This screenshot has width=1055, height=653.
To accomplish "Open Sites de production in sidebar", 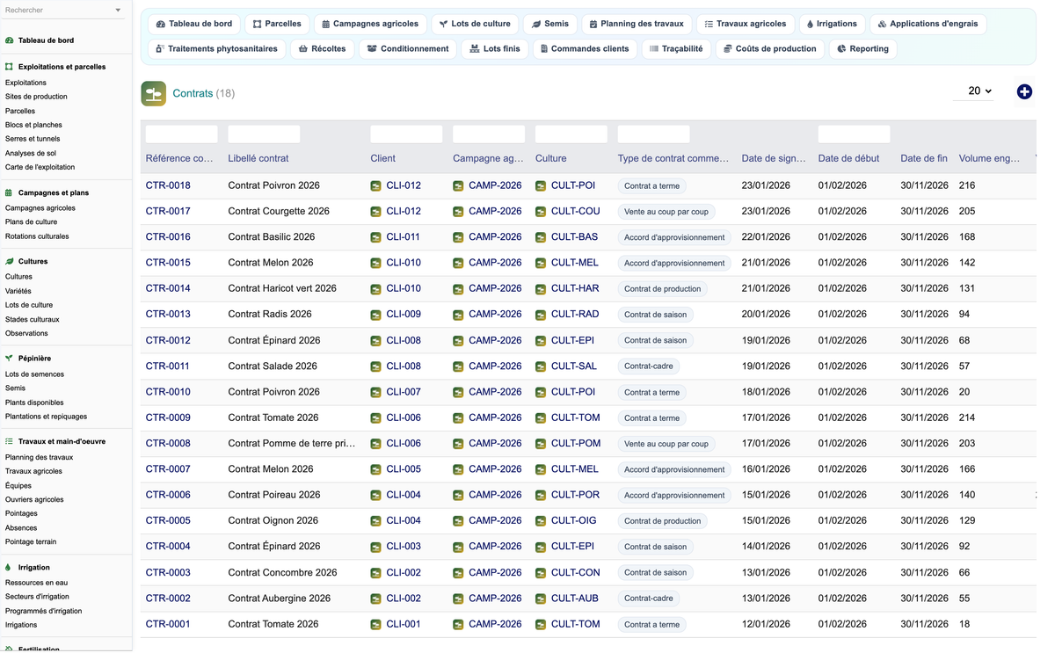I will coord(36,97).
